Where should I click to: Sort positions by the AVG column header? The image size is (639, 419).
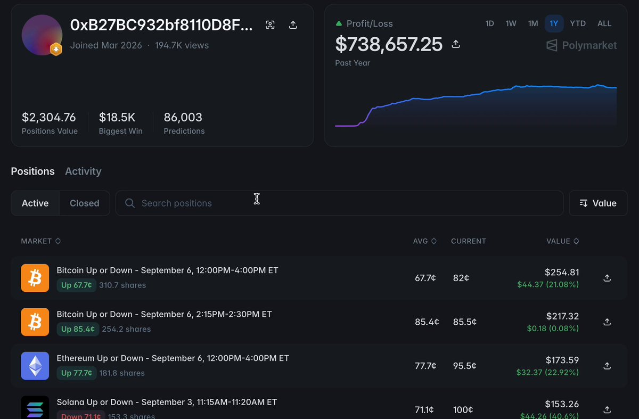[x=425, y=241]
